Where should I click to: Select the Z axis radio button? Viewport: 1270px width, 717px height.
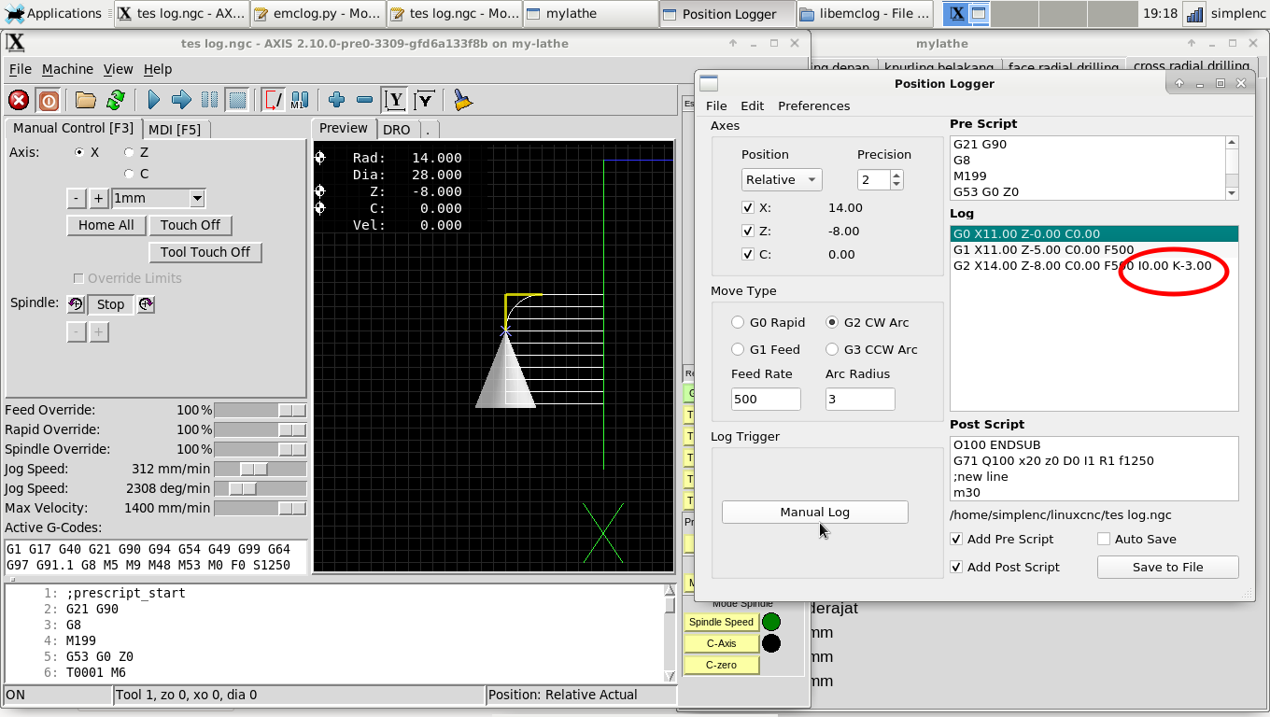[x=129, y=152]
